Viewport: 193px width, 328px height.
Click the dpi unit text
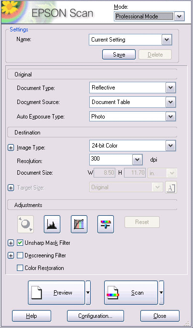tap(153, 160)
